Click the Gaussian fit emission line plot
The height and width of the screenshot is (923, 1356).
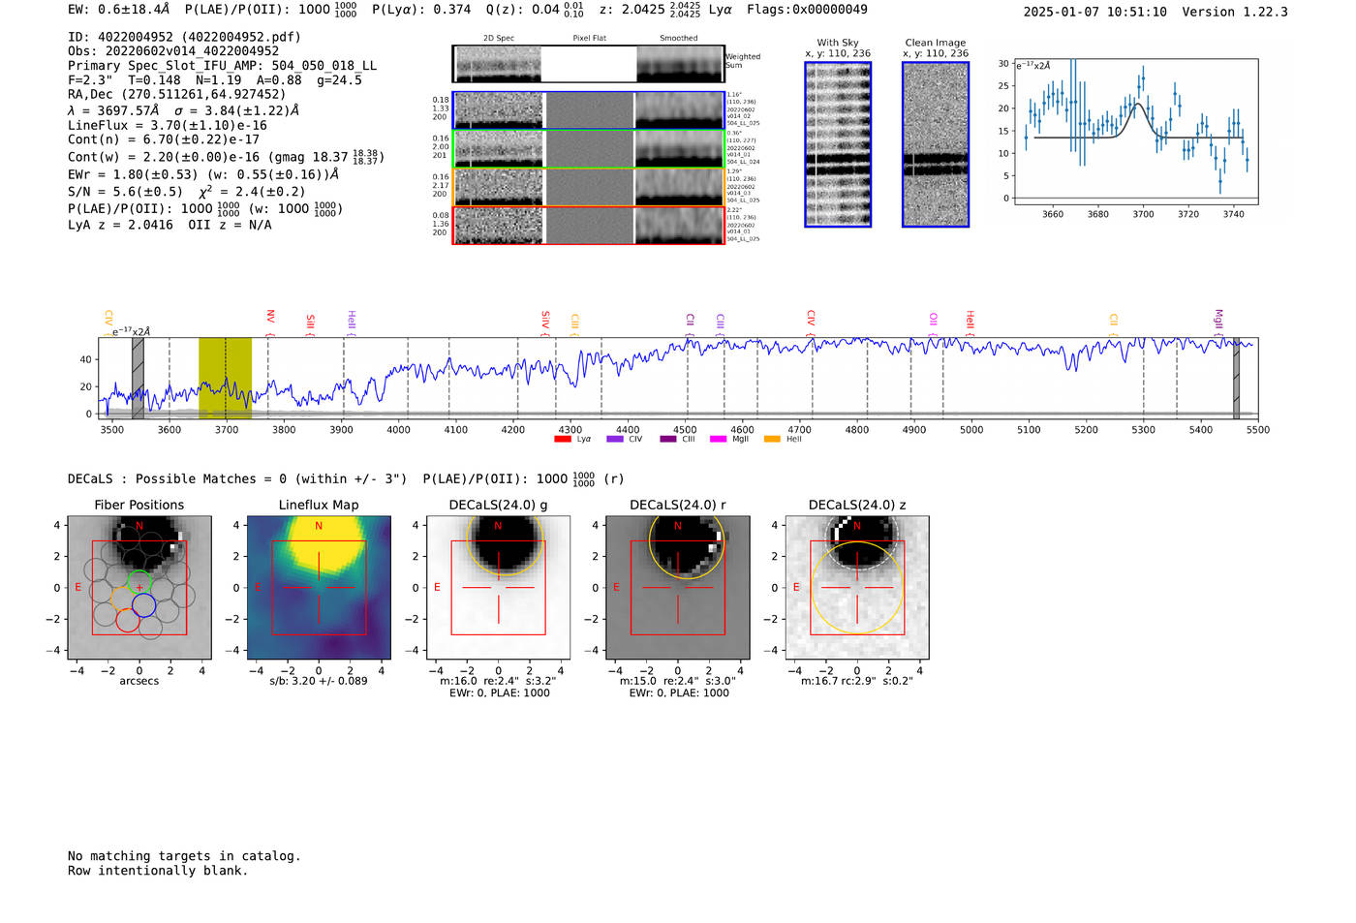[1135, 132]
